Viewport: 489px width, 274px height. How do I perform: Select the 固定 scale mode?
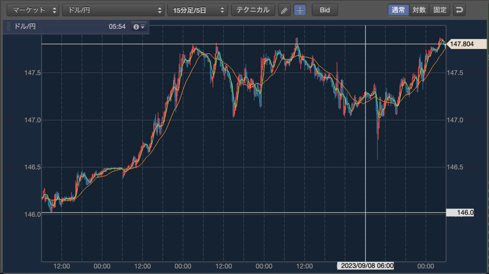pyautogui.click(x=440, y=10)
